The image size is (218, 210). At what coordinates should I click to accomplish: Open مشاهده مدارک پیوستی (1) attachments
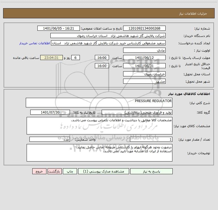pos(104,171)
